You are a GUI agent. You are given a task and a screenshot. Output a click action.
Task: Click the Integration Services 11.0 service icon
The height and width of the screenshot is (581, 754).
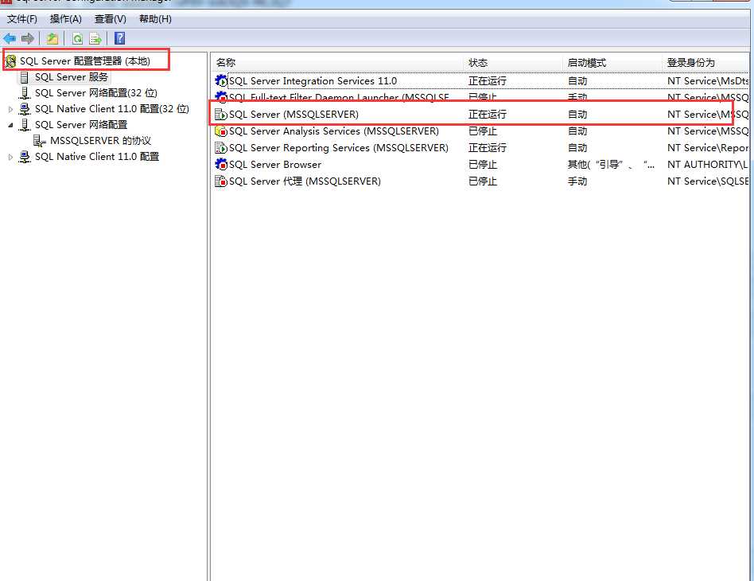coord(221,81)
